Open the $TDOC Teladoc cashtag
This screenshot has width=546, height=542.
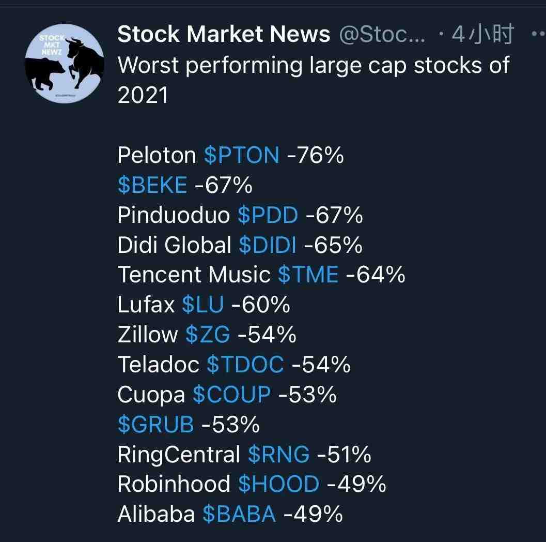coord(245,365)
